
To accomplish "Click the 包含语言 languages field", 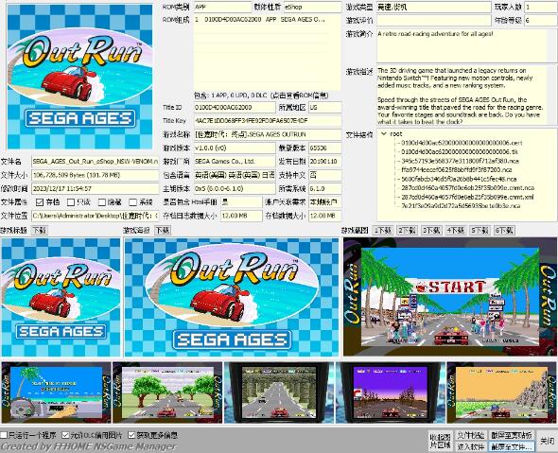I will coord(235,175).
